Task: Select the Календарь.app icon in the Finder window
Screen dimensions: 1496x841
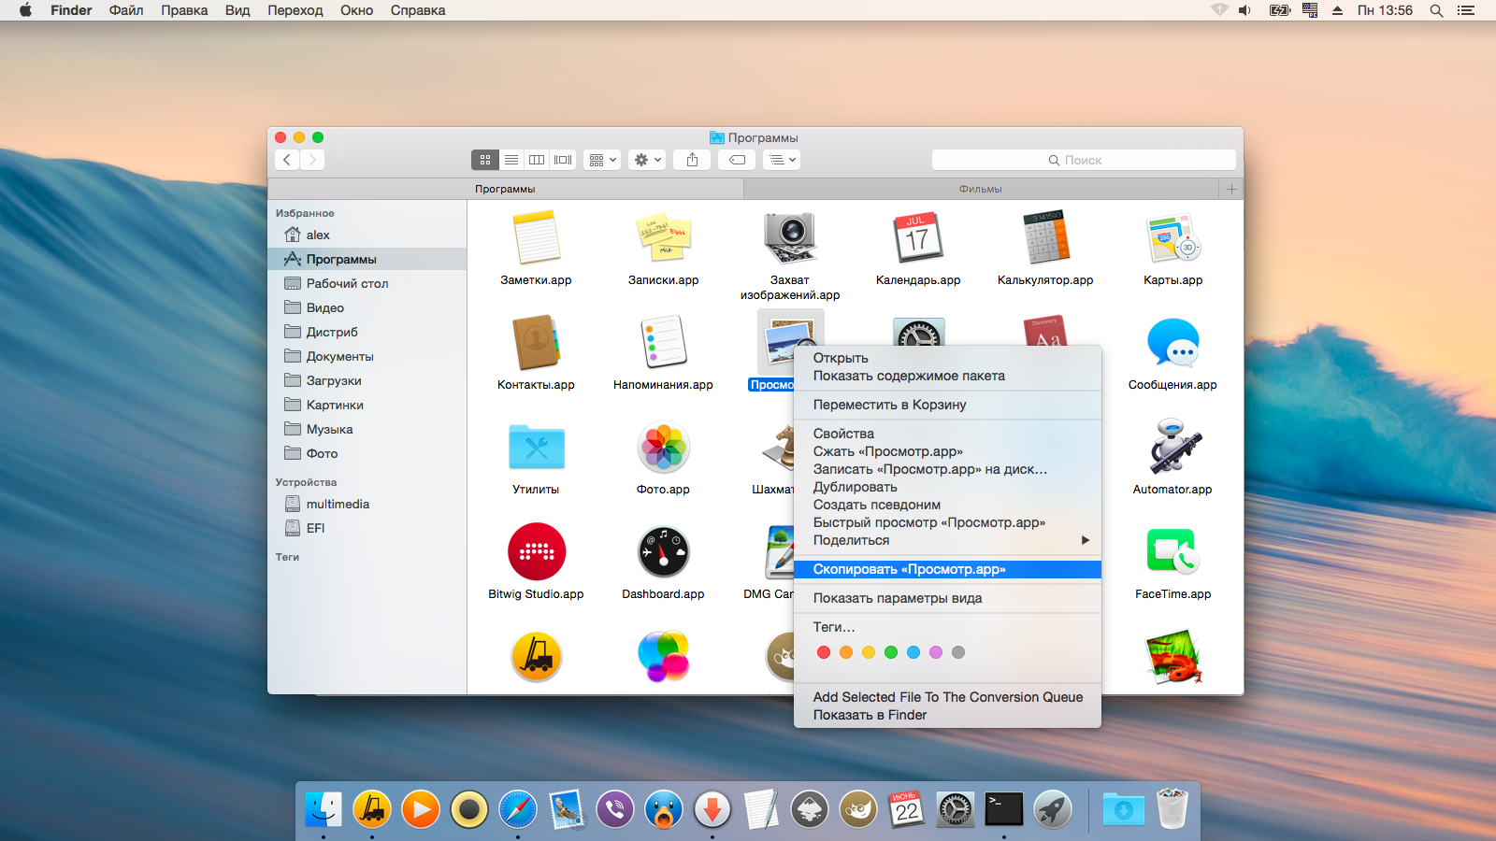Action: point(918,237)
